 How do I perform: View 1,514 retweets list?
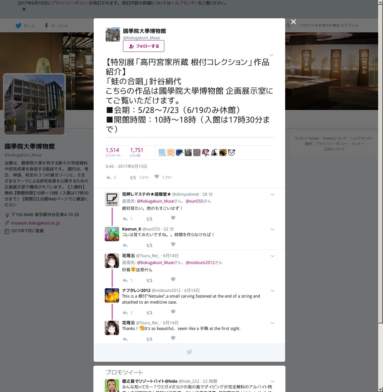[113, 152]
